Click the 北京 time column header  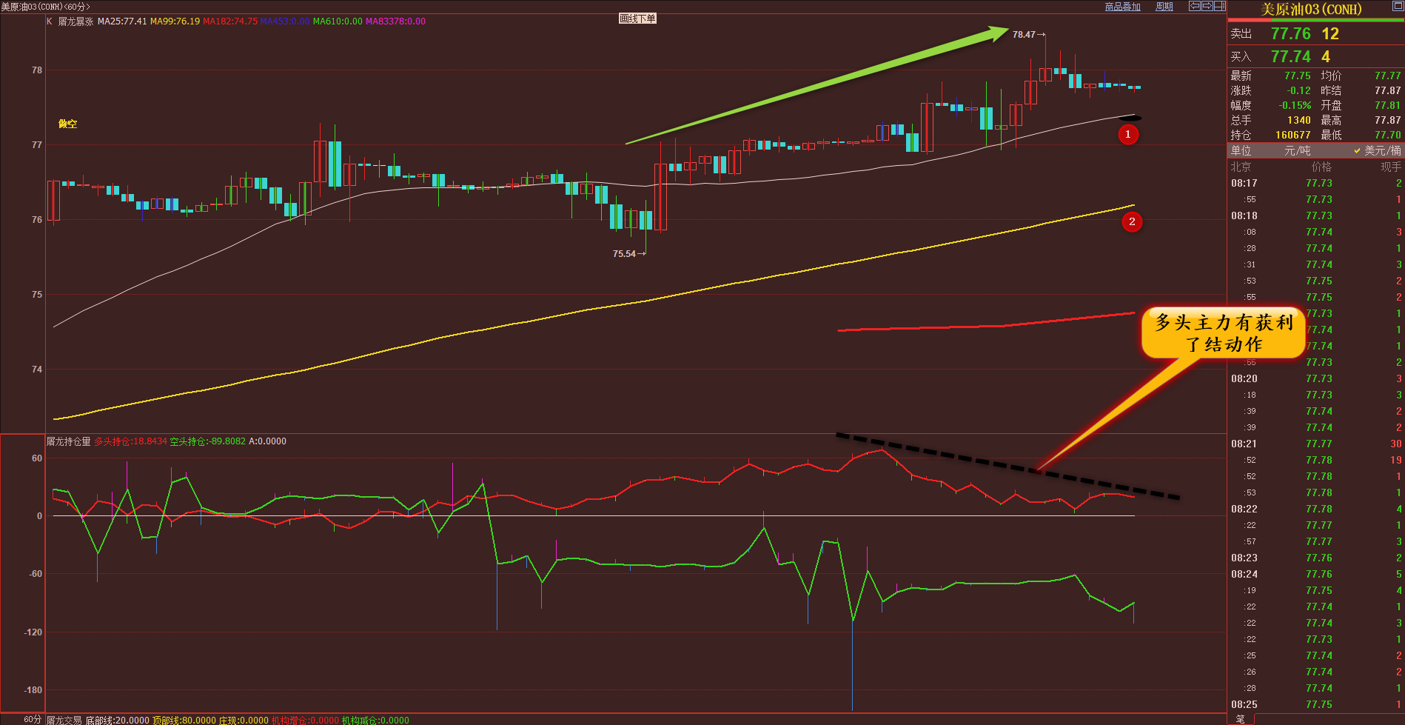pyautogui.click(x=1241, y=167)
